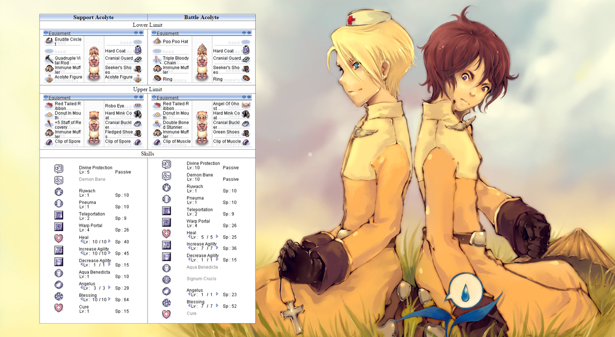
Task: Click Red Tailed Ribbon icon in Battle Upper Limit panel
Action: [x=157, y=105]
